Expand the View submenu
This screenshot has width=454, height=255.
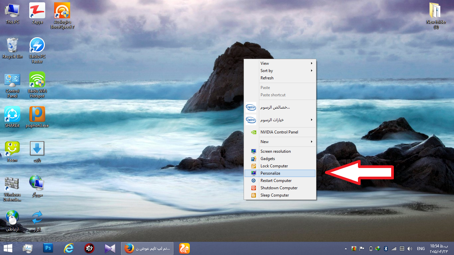tap(280, 63)
